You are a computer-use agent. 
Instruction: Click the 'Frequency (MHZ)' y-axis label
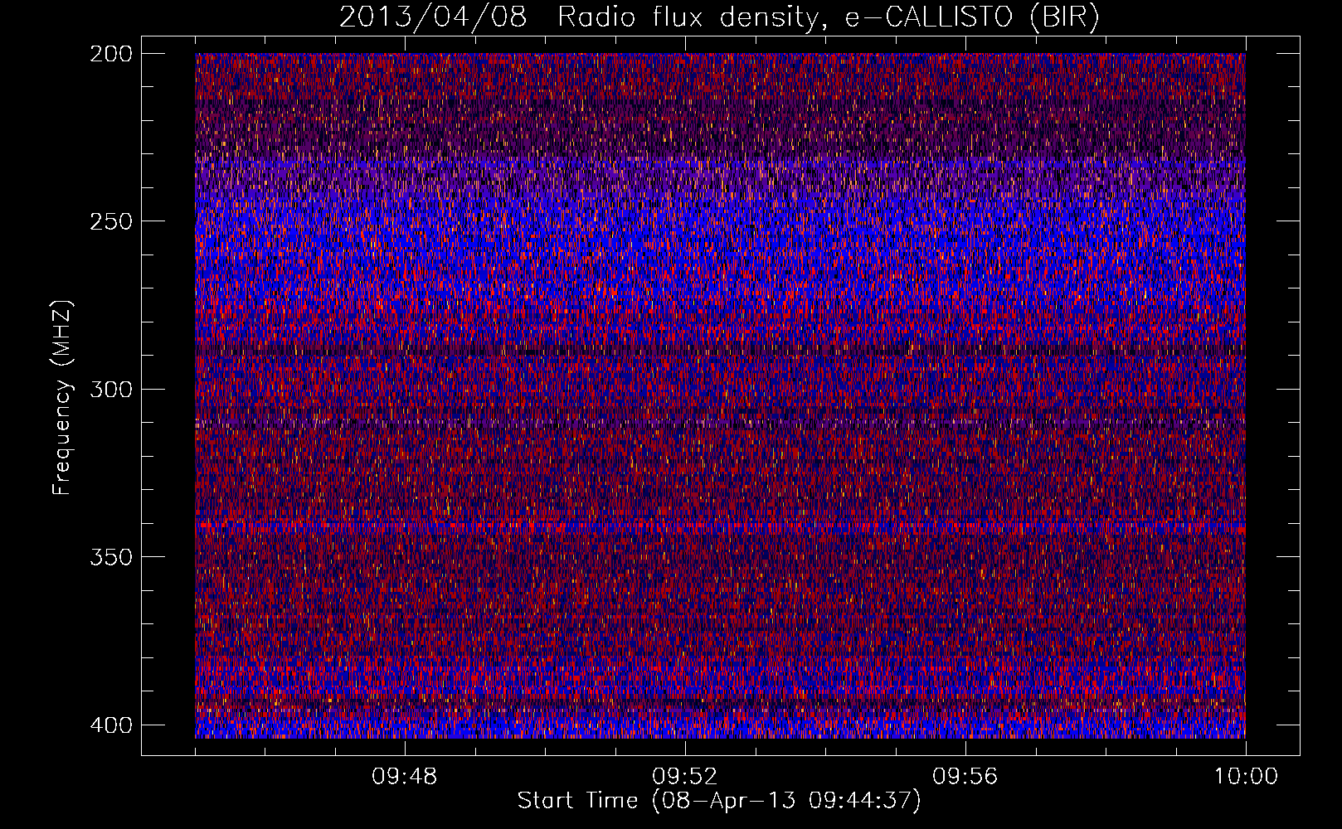[x=62, y=397]
